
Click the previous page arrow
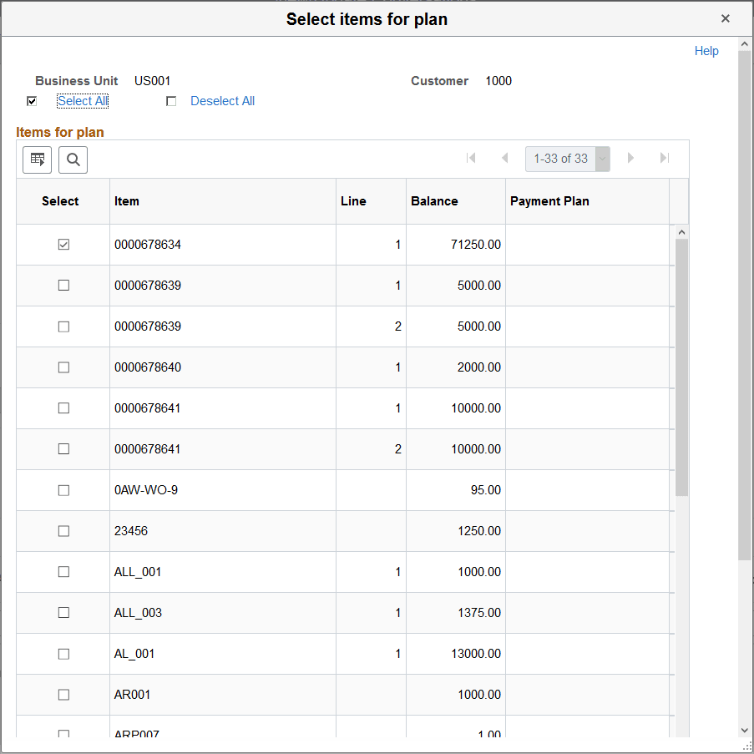[x=504, y=158]
